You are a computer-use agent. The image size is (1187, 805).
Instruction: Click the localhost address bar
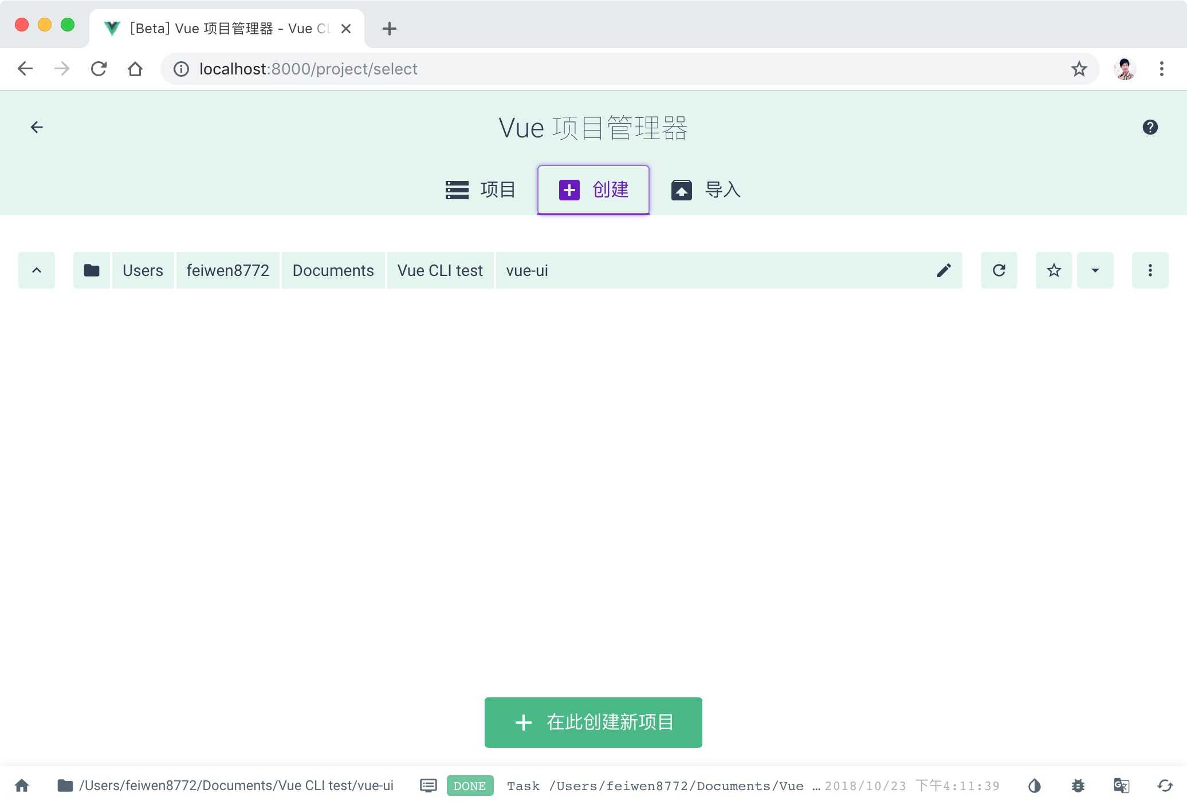[630, 69]
